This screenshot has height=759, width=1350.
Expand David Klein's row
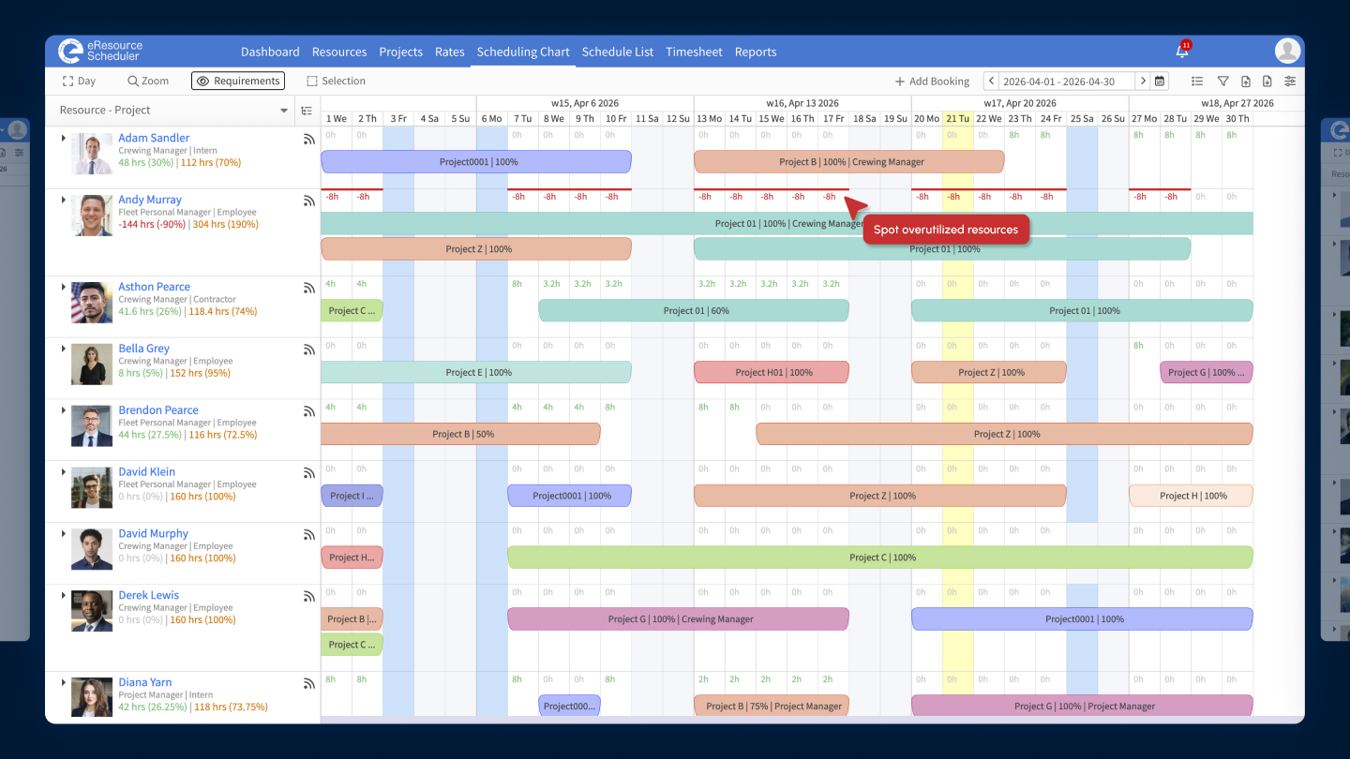click(64, 472)
